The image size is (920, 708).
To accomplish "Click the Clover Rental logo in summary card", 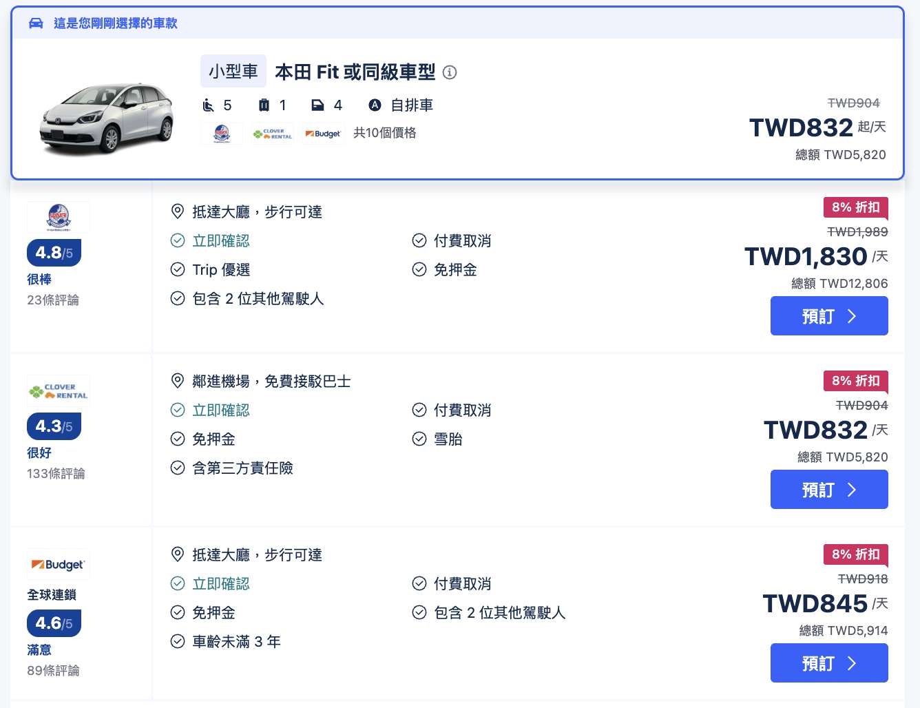I will [x=273, y=134].
